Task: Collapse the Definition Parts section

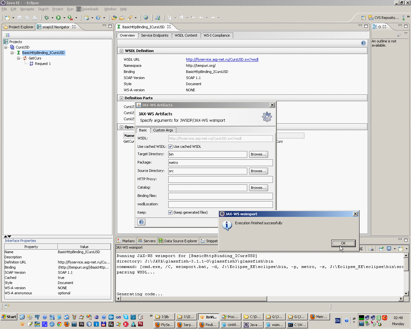Action: click(122, 98)
